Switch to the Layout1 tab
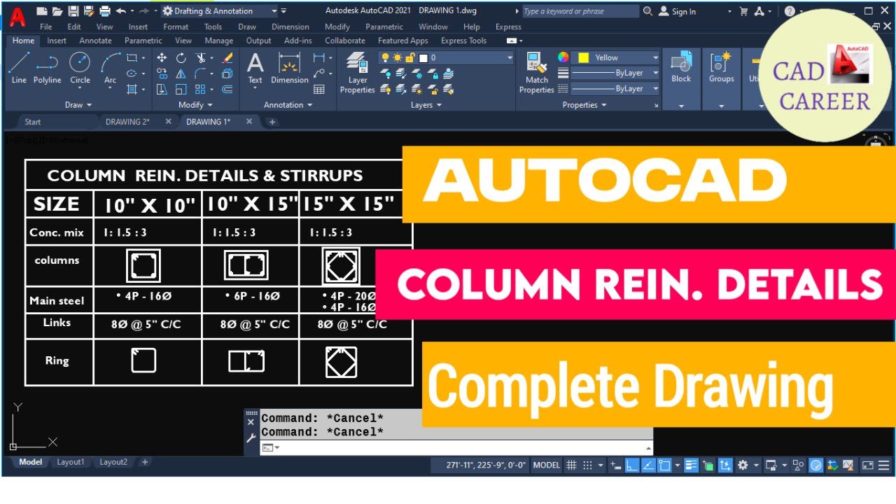This screenshot has height=504, width=896. pos(71,462)
